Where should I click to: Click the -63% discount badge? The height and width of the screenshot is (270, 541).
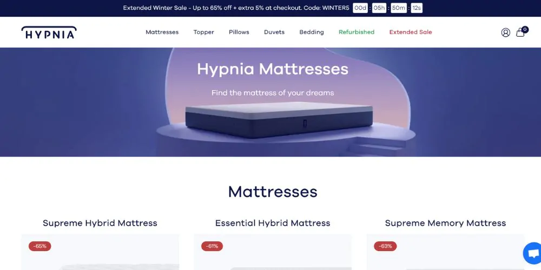(x=385, y=246)
